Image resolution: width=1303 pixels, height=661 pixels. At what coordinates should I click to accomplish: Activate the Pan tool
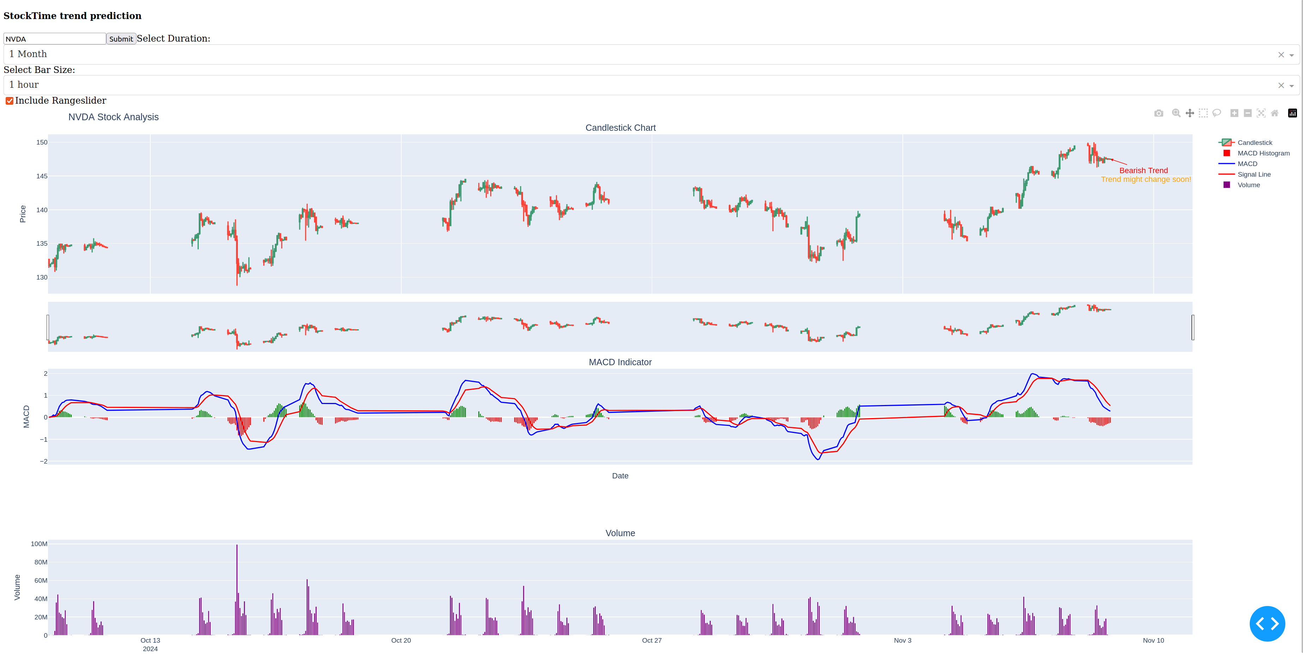coord(1190,113)
